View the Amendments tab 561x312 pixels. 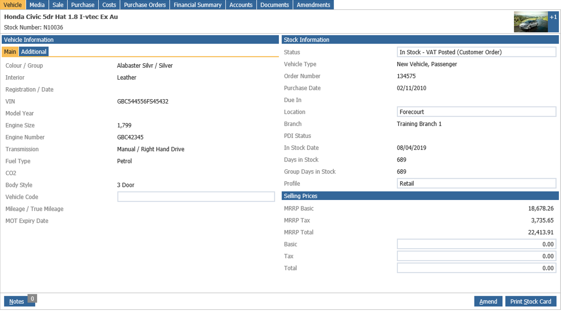coord(313,5)
